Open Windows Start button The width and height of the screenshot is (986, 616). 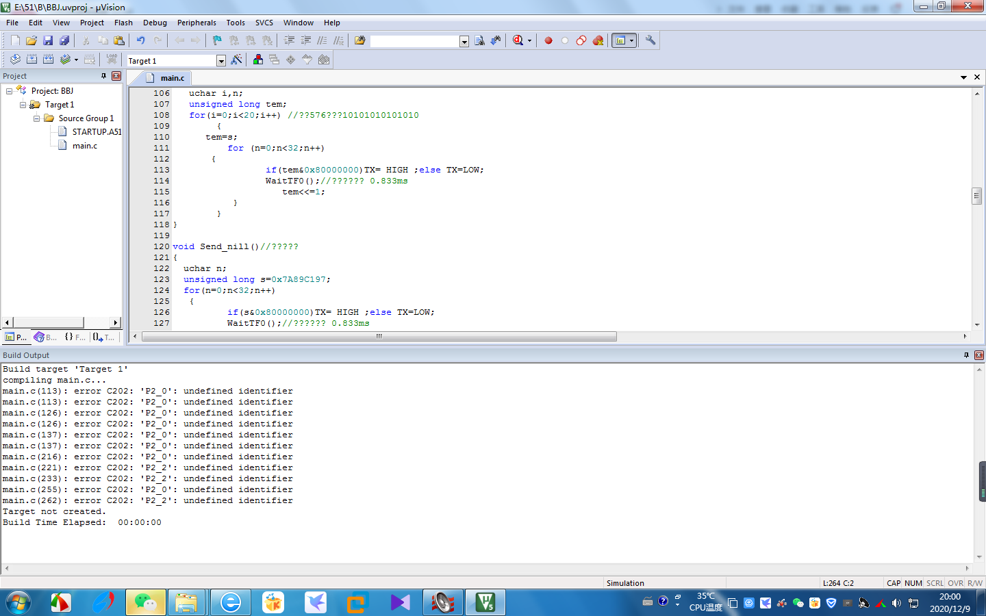tap(18, 603)
